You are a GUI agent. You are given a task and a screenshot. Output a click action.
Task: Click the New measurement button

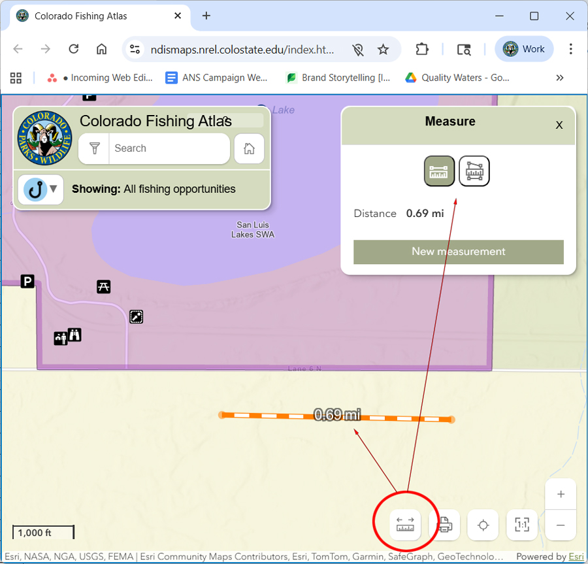[458, 252]
